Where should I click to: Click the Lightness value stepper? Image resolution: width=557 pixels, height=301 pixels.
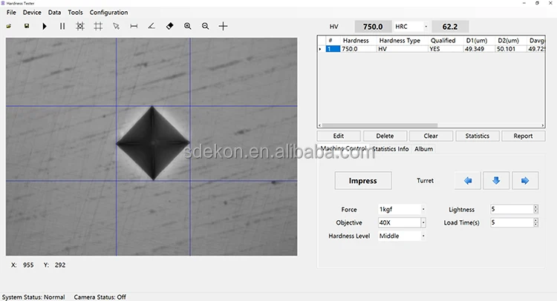point(535,210)
